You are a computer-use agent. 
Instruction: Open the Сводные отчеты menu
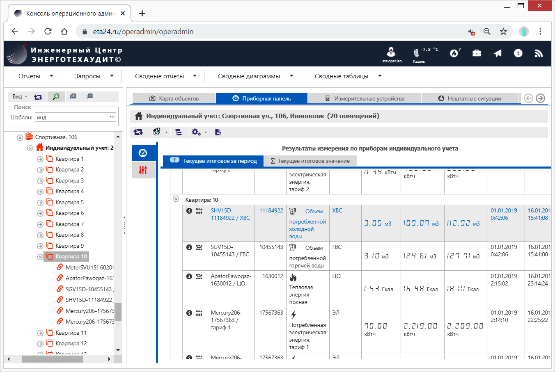166,76
